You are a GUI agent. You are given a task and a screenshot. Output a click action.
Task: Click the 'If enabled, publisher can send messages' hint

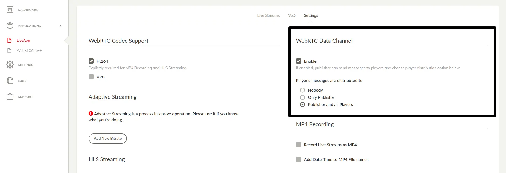378,68
